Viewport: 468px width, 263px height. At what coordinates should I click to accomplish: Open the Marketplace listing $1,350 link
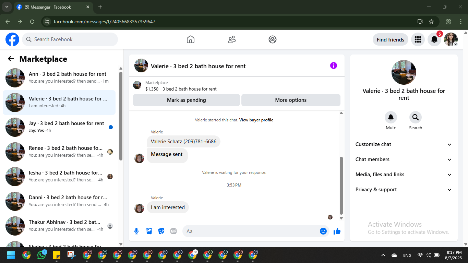[x=181, y=89]
